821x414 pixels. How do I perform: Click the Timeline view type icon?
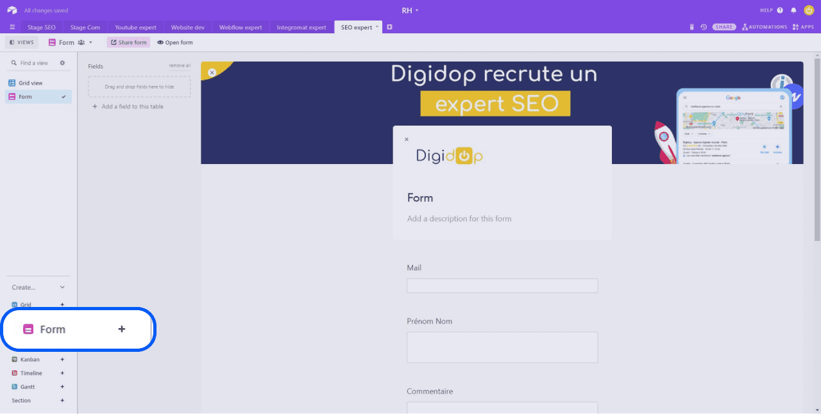(x=15, y=373)
